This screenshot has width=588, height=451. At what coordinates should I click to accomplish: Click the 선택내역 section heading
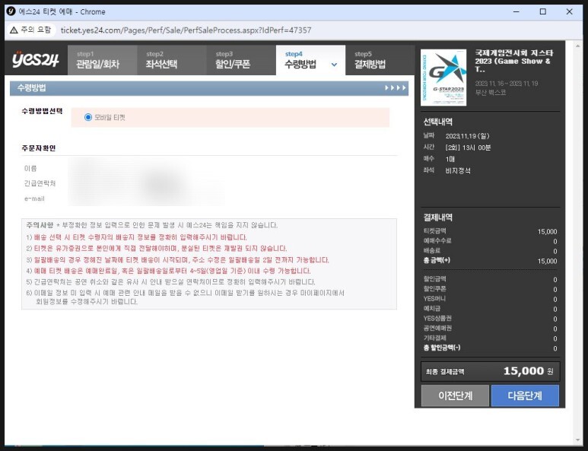[x=437, y=122]
